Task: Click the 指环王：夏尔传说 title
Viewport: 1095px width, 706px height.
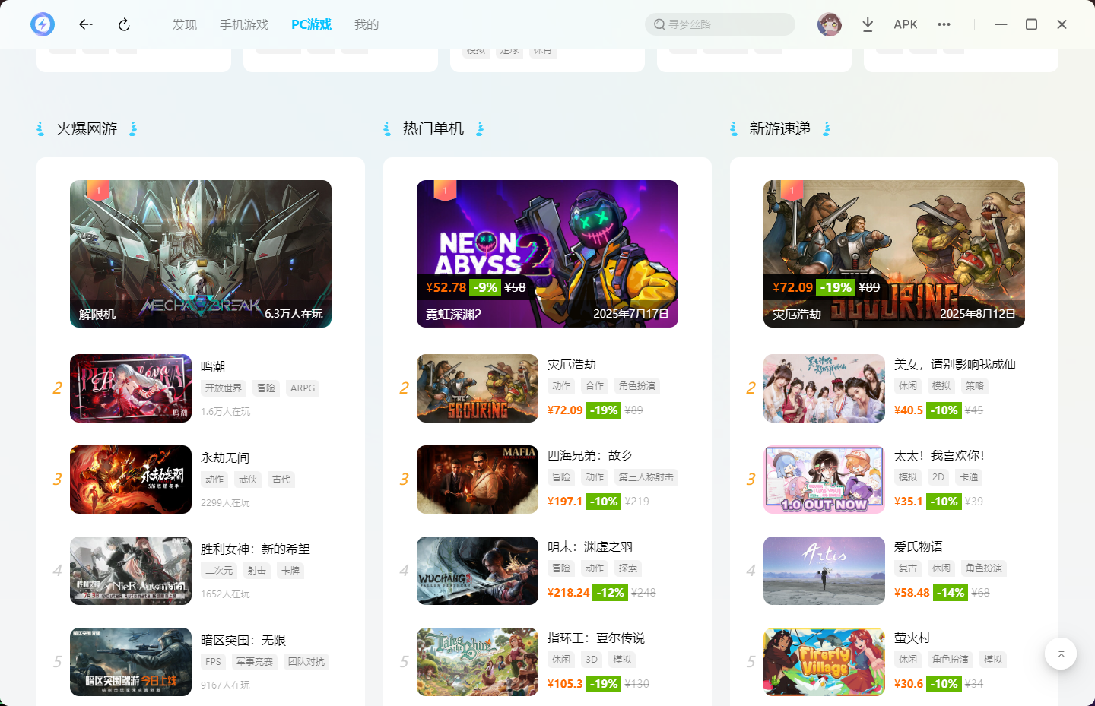Action: 596,638
